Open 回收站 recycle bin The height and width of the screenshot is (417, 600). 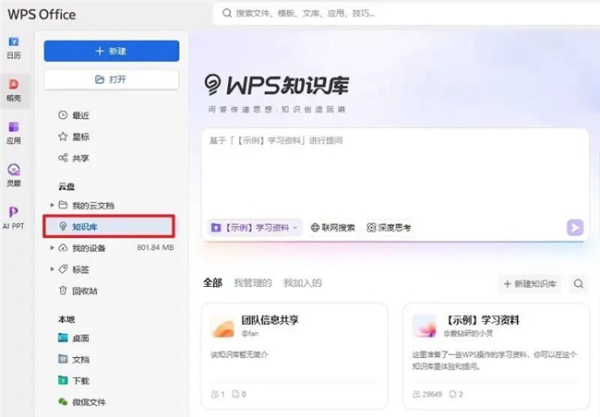tap(87, 290)
